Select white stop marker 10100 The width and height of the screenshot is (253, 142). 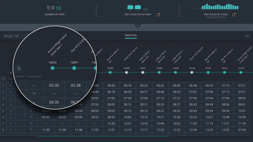point(192,73)
